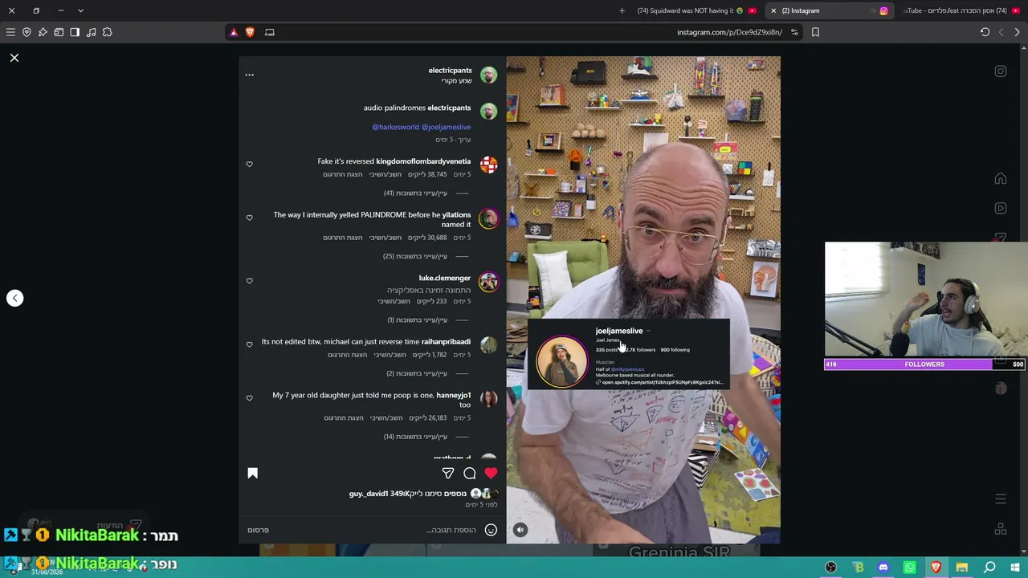
Task: Open Brave VPN shield toolbar icon
Action: click(27, 32)
